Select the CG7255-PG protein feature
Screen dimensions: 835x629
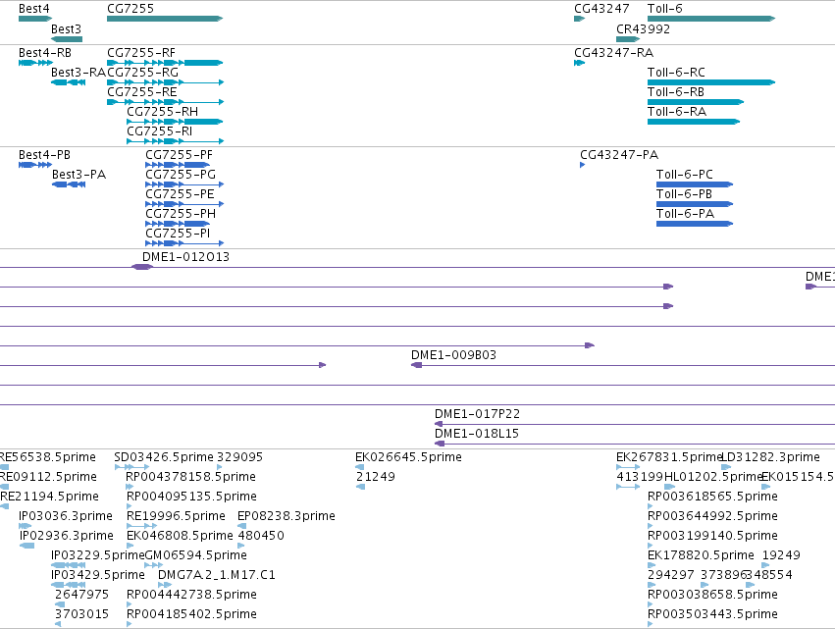point(184,184)
